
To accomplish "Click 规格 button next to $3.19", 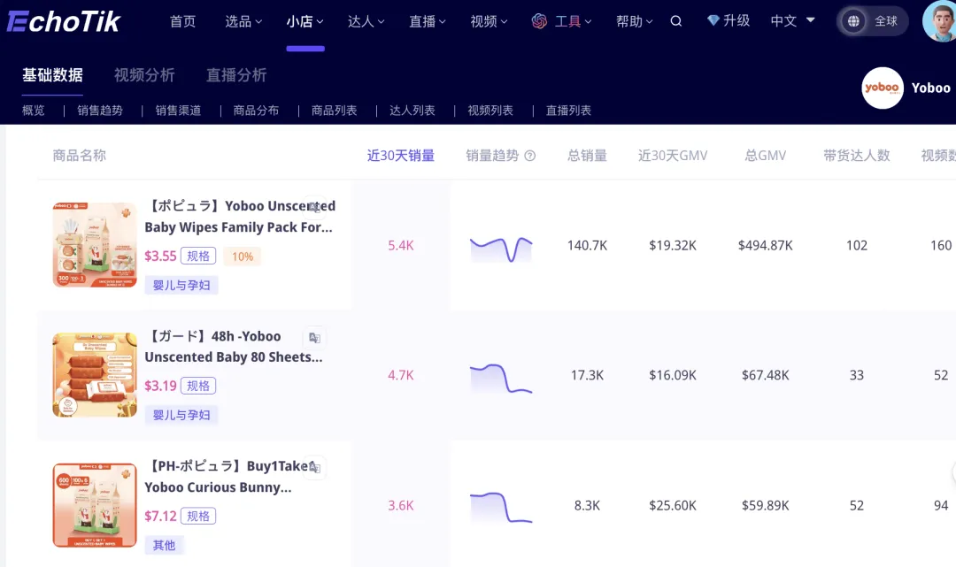I will click(x=198, y=386).
